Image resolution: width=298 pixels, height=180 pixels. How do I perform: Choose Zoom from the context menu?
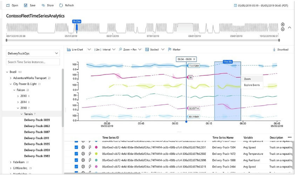[x=248, y=79]
